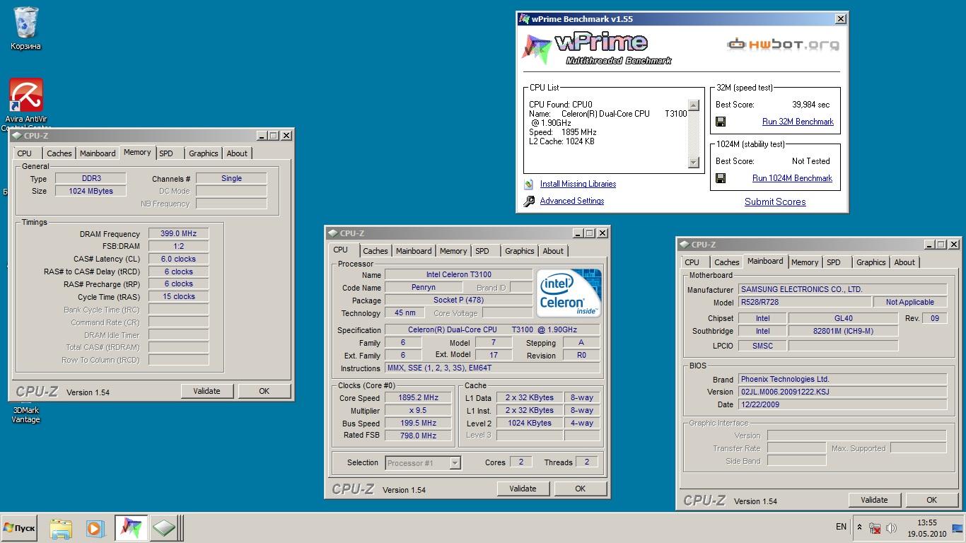Click the taskbar clock showing 13:55
The image size is (966, 543).
click(x=927, y=528)
